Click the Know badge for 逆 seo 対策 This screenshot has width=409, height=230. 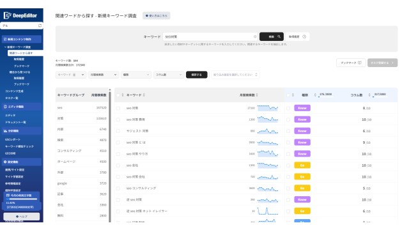[x=302, y=200]
